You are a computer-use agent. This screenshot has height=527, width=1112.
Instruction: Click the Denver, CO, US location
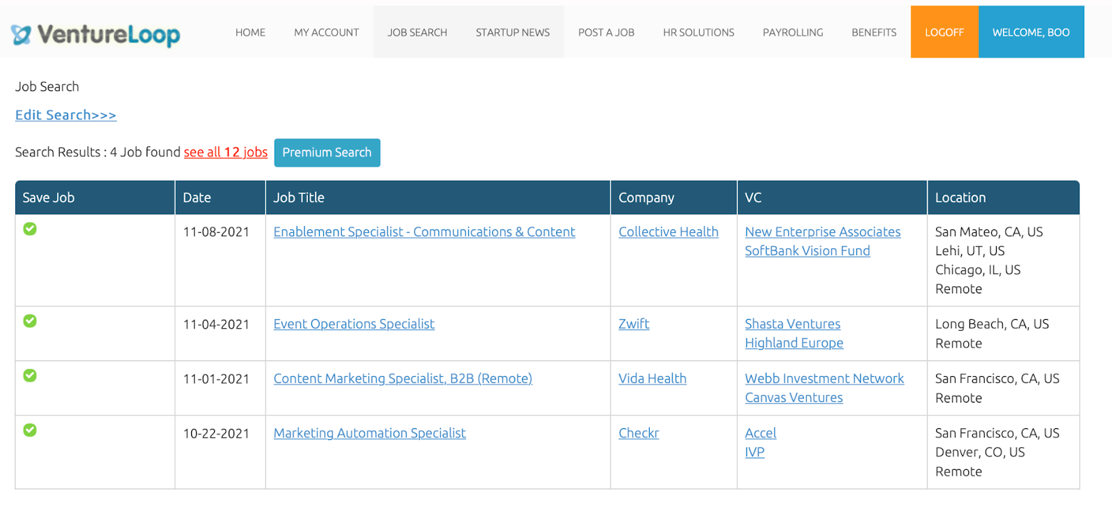[980, 453]
